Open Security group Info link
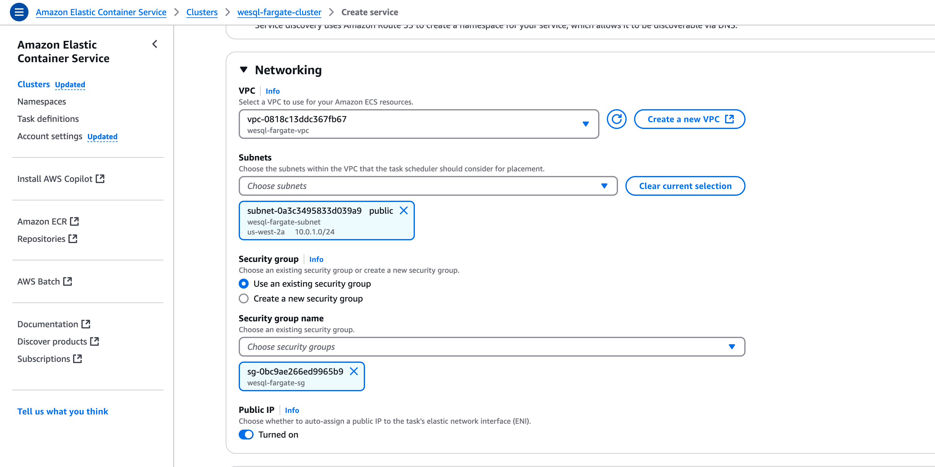Viewport: 935px width, 467px height. (316, 259)
